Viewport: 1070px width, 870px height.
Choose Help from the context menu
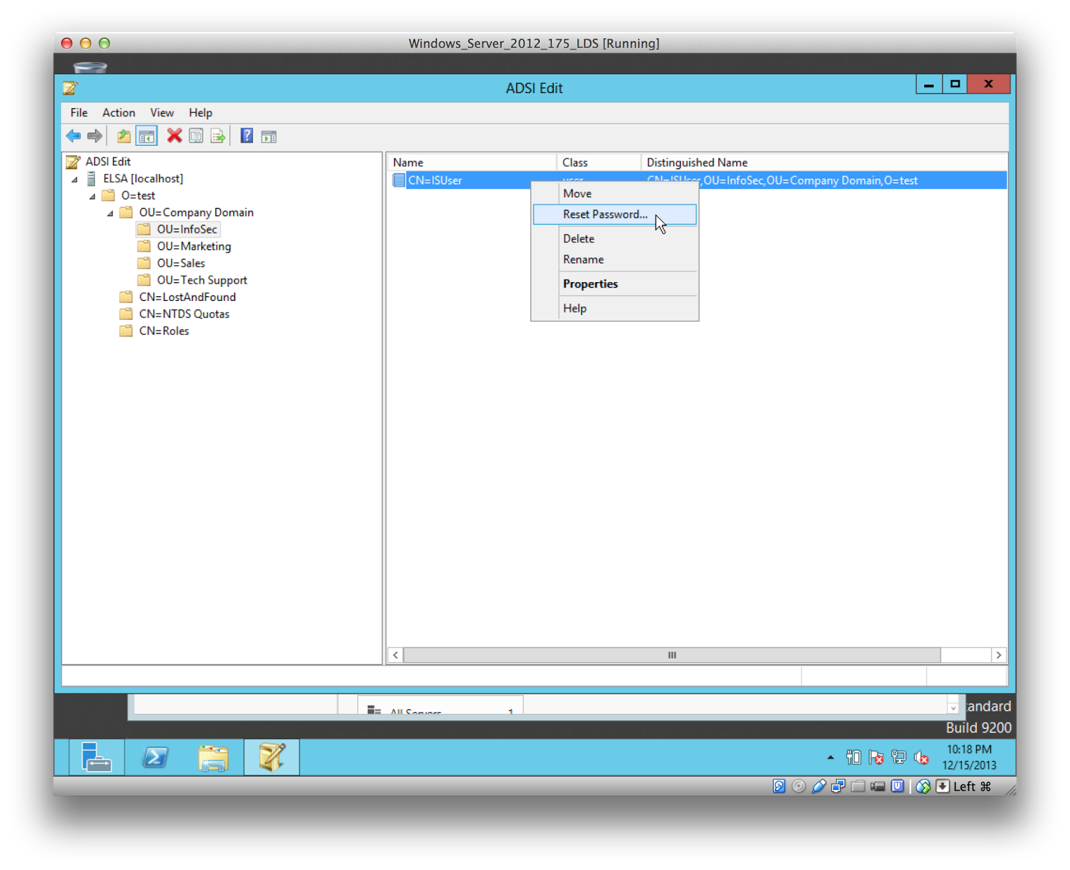click(615, 308)
